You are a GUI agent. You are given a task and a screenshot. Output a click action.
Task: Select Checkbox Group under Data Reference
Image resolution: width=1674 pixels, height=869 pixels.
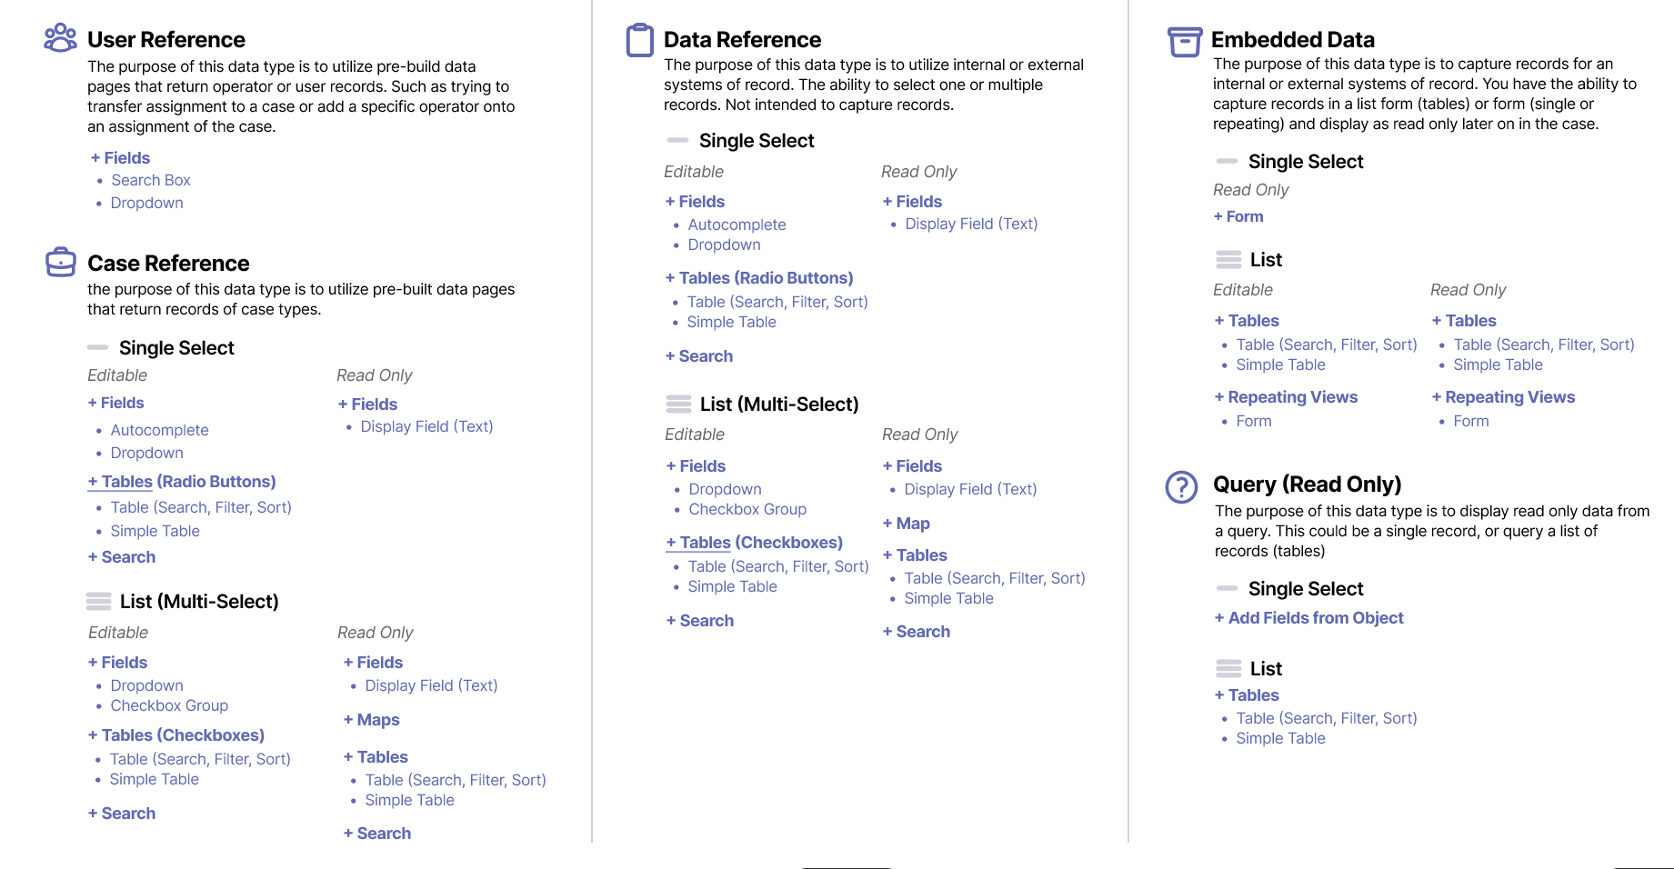pos(747,509)
